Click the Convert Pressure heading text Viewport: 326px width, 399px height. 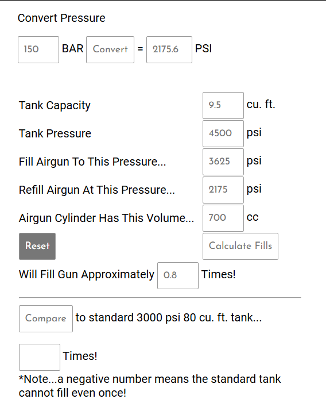[61, 18]
